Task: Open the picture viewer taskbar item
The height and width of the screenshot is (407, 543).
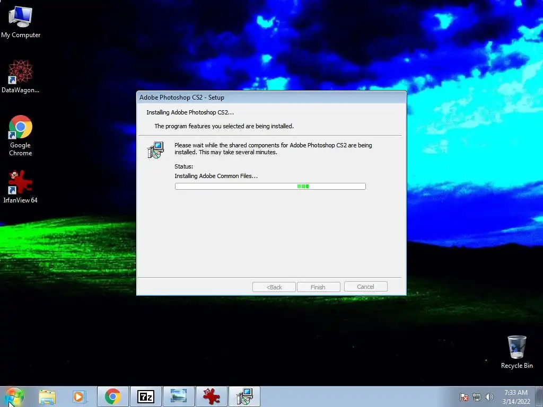Action: tap(179, 396)
